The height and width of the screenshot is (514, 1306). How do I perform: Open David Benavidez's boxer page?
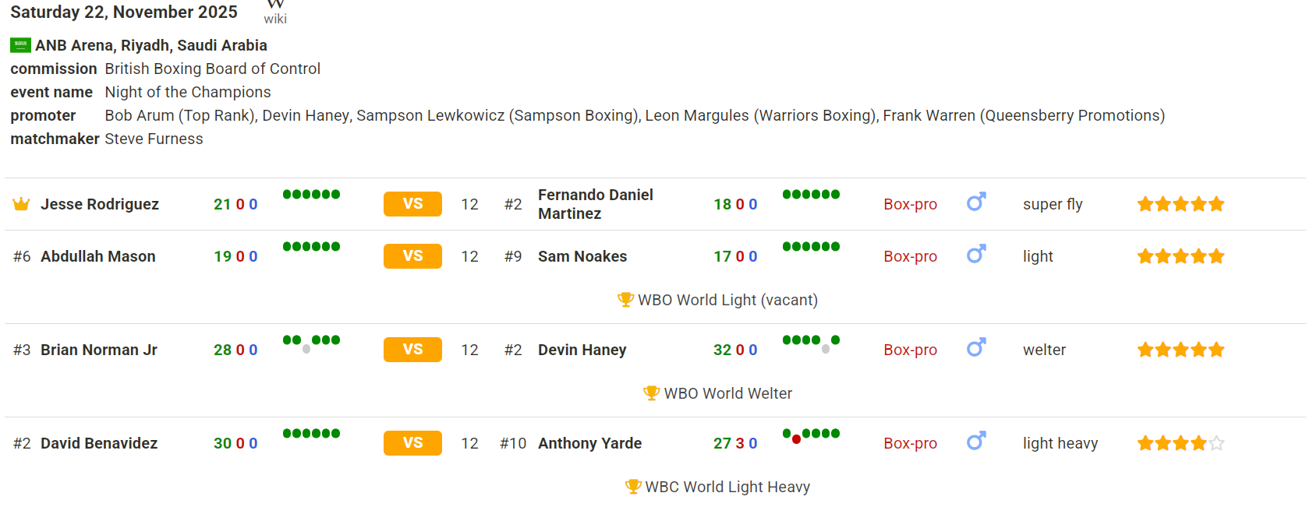coord(99,443)
